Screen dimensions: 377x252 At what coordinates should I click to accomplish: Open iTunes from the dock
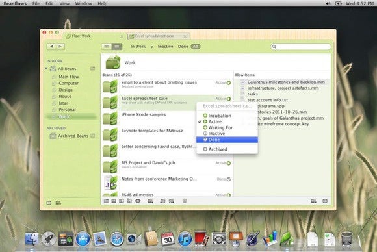point(185,239)
